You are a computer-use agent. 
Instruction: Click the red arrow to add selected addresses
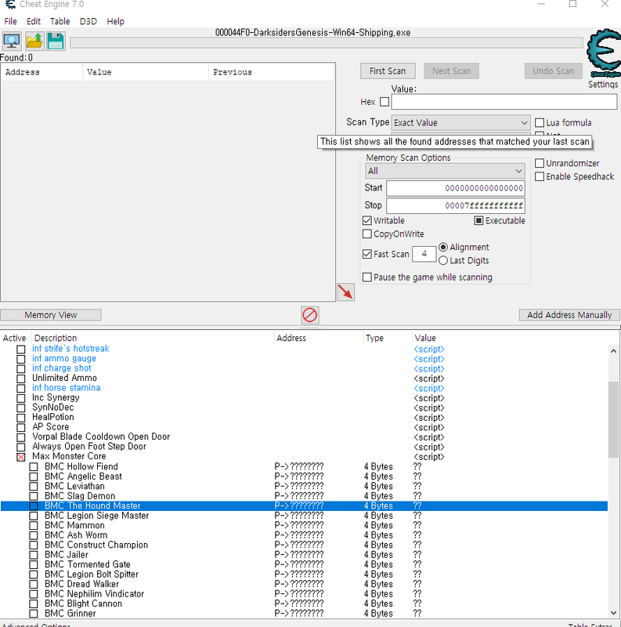pos(345,292)
